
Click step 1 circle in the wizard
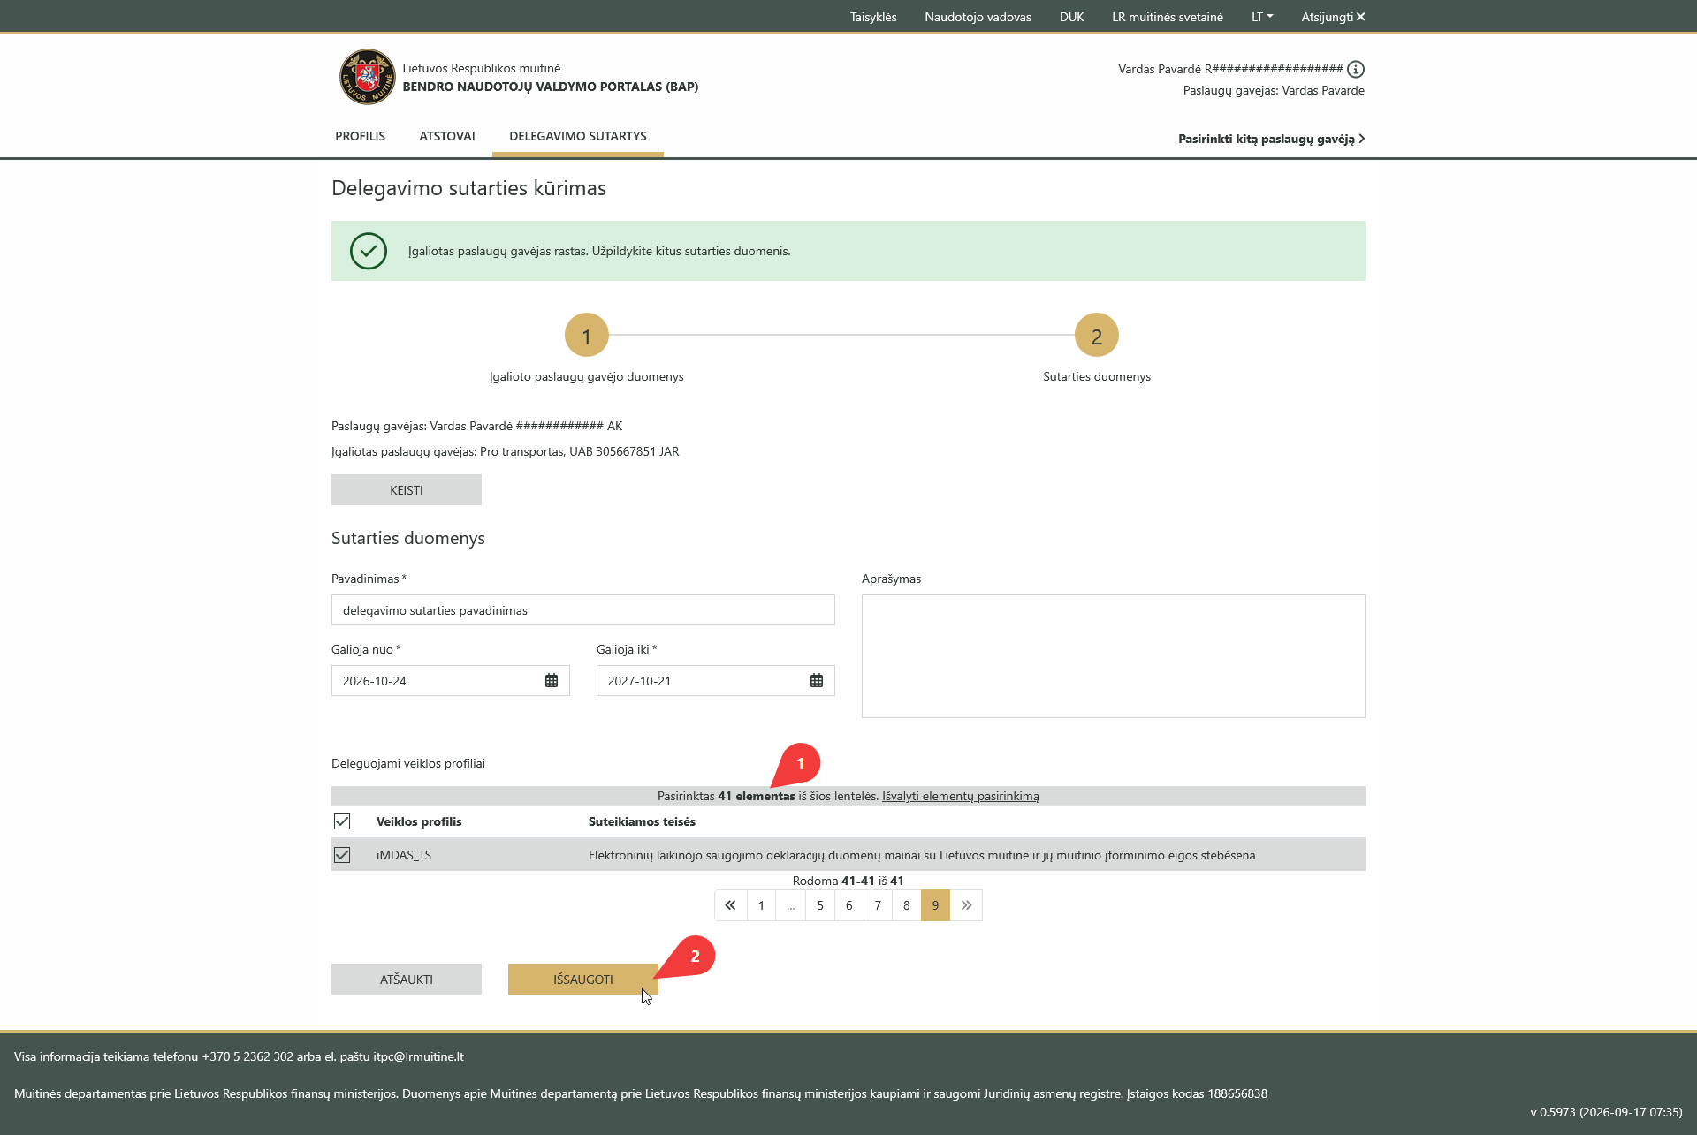pos(587,336)
